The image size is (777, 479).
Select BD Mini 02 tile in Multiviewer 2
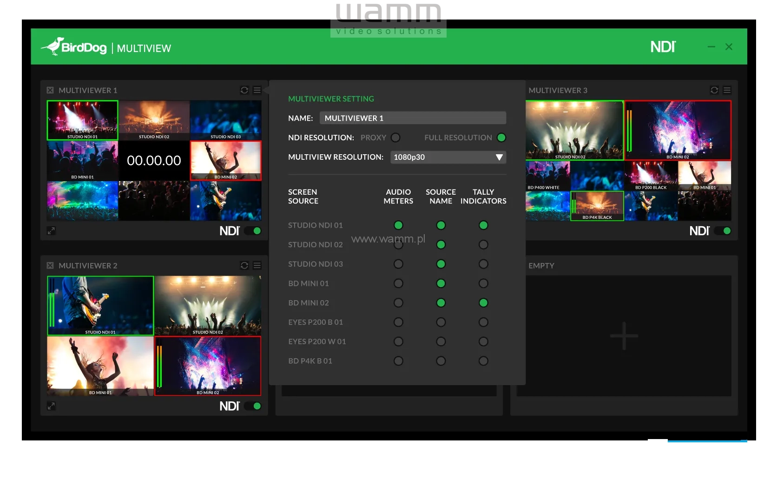pos(208,366)
